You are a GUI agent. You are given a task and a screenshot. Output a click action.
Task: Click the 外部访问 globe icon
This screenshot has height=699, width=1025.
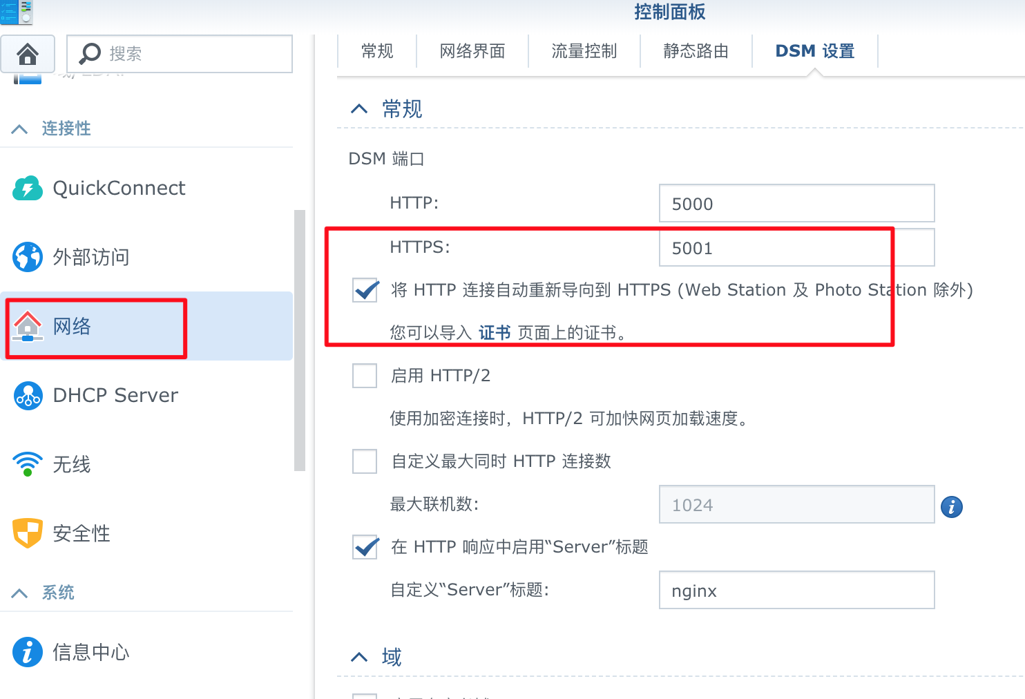pos(28,257)
